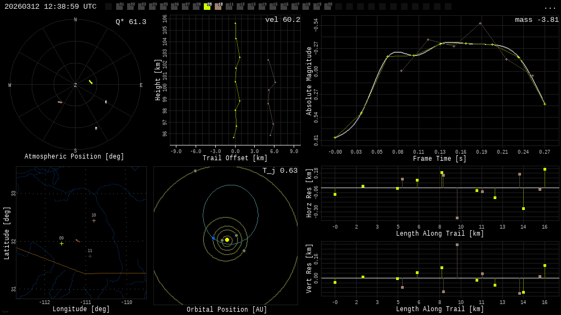Open the three-dots menu at top right
This screenshot has width=561, height=315.
click(x=549, y=8)
